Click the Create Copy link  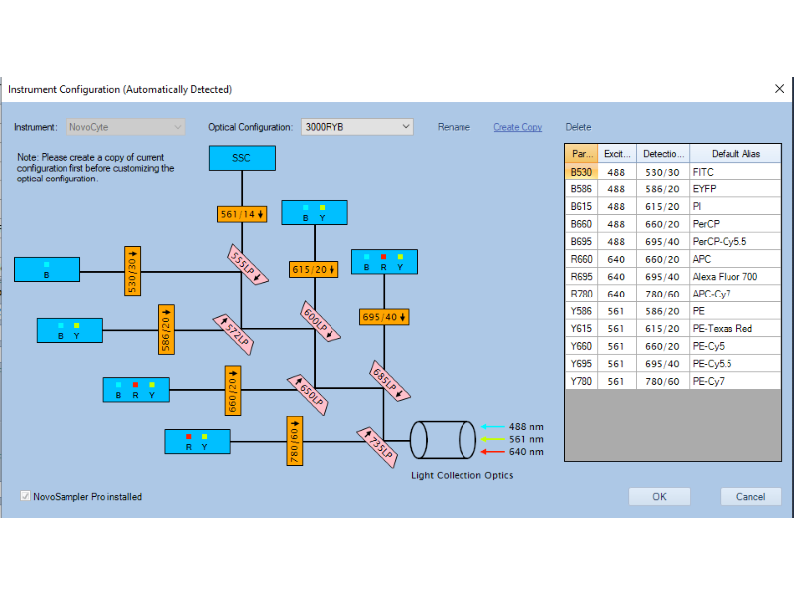click(x=517, y=127)
